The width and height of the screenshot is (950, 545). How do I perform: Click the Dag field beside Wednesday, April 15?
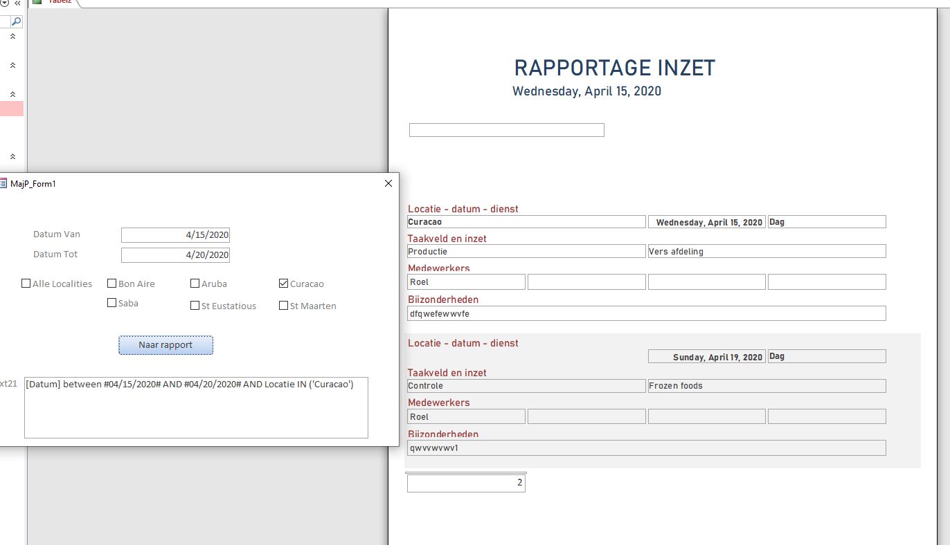(x=827, y=222)
